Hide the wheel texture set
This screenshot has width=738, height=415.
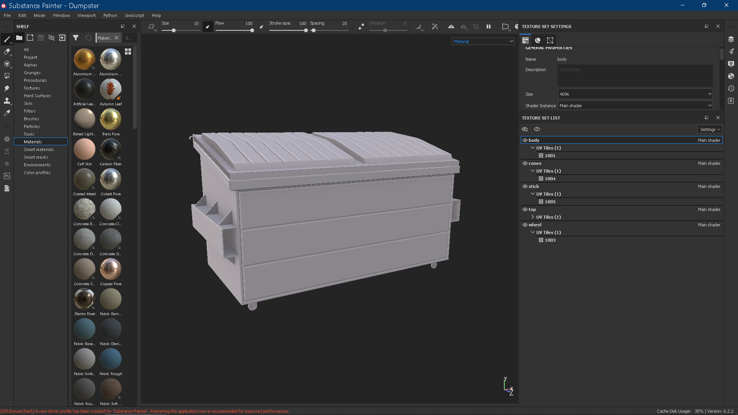coord(525,225)
